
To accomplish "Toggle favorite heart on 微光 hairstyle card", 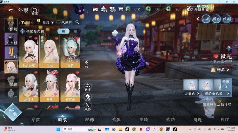I will 56,38.
